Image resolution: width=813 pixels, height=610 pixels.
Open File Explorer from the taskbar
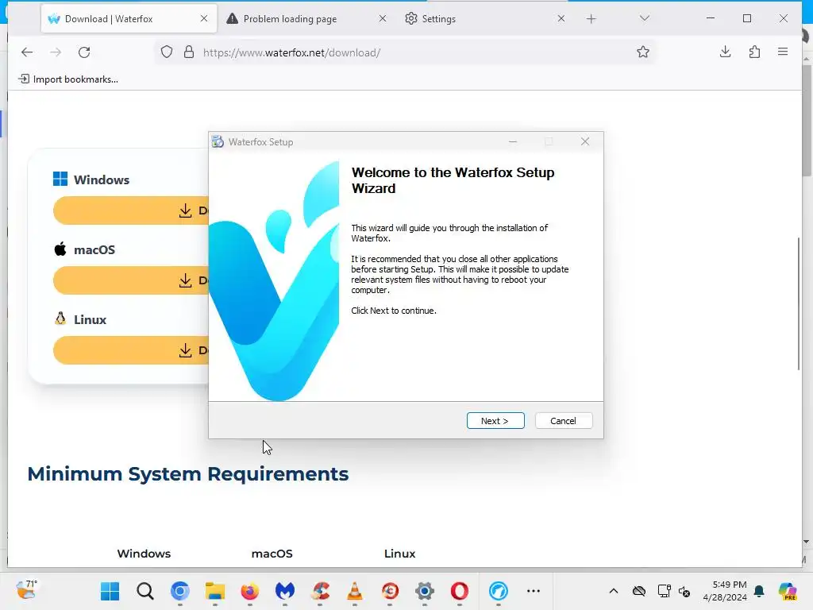214,591
